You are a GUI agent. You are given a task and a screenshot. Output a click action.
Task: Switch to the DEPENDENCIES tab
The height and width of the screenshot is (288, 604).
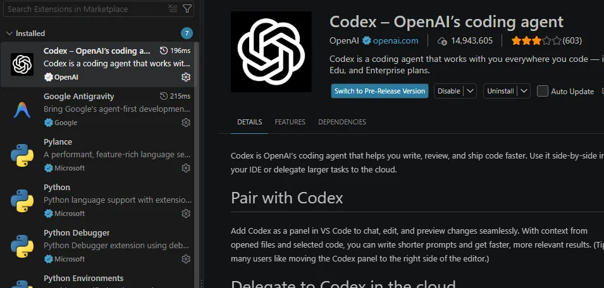click(x=342, y=122)
